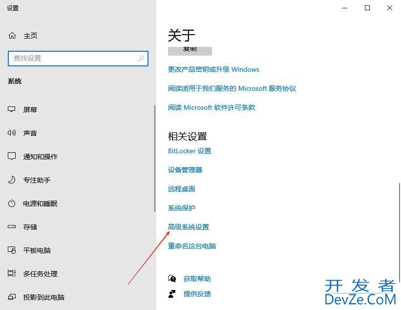Click the search magnifier icon
The width and height of the screenshot is (401, 310).
coord(141,59)
